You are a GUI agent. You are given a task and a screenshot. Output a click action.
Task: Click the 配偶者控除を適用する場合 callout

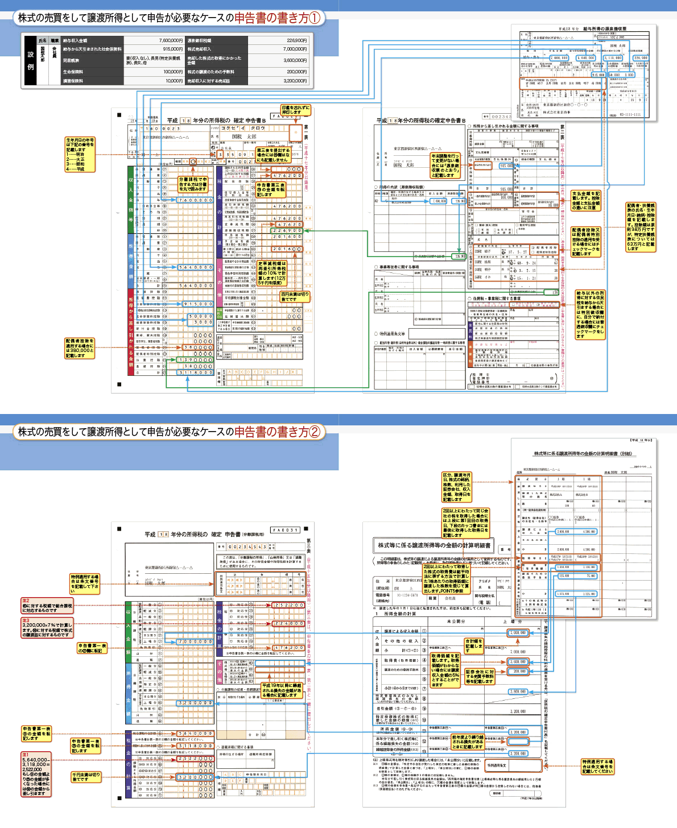(80, 348)
